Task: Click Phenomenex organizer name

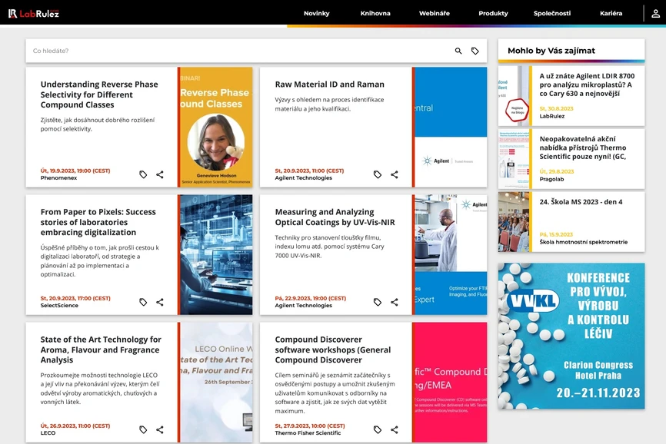Action: click(58, 177)
